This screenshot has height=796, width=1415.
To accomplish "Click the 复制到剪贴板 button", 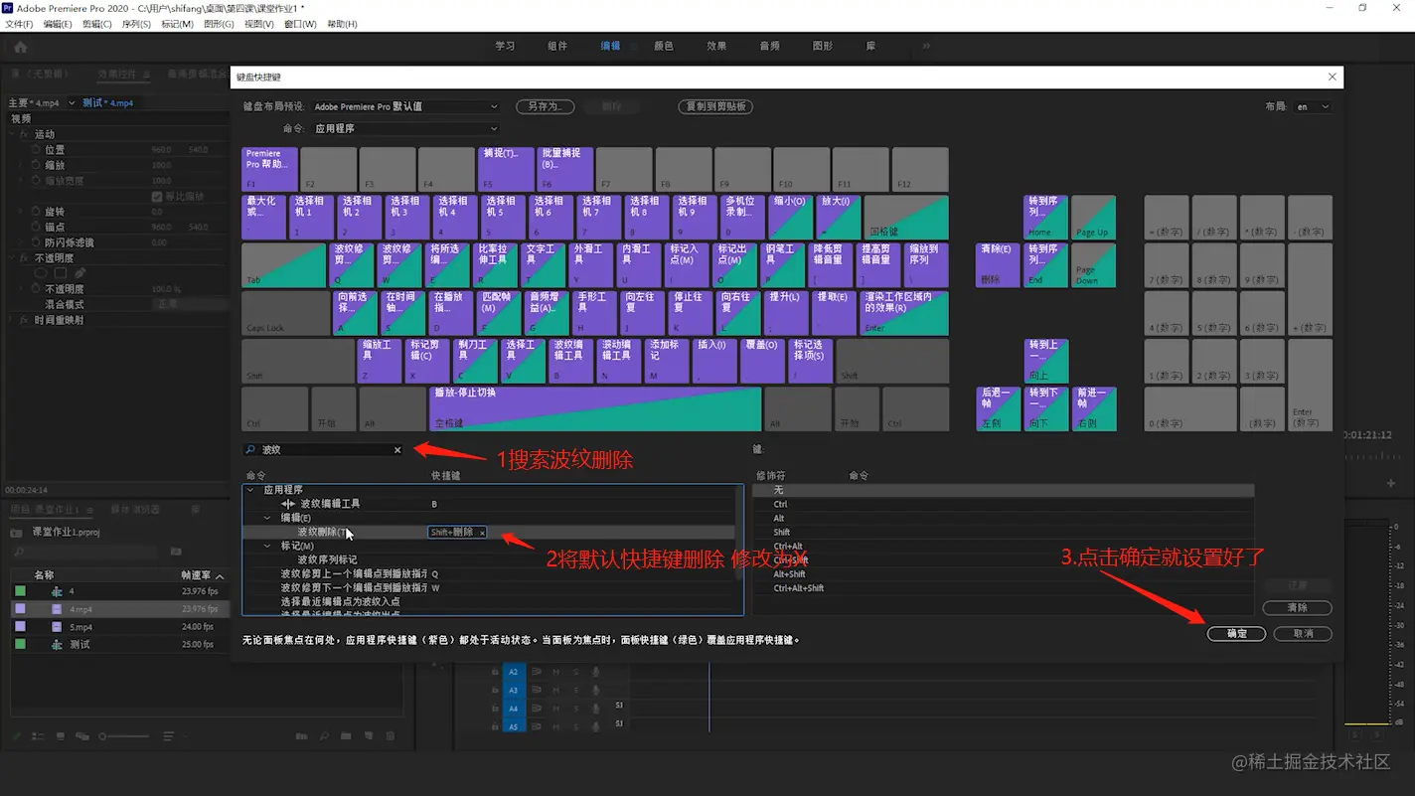I will tap(715, 106).
